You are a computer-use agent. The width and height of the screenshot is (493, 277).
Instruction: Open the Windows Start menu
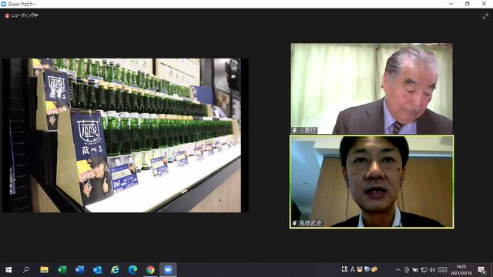(8, 270)
